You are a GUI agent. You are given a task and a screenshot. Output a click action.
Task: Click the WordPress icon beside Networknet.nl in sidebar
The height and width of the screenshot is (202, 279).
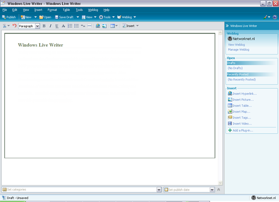230,39
